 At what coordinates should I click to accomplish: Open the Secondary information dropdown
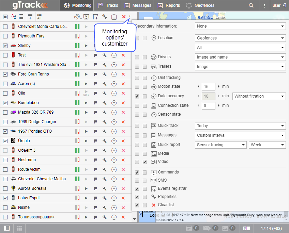click(x=240, y=26)
